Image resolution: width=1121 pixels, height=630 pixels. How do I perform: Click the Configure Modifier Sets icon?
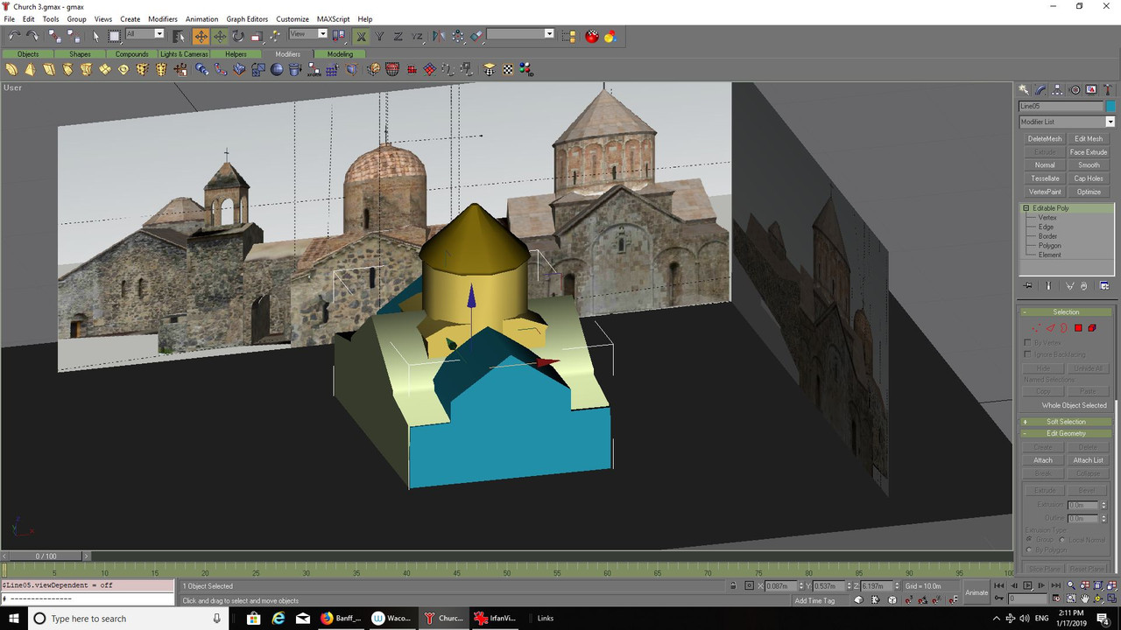coord(1104,285)
